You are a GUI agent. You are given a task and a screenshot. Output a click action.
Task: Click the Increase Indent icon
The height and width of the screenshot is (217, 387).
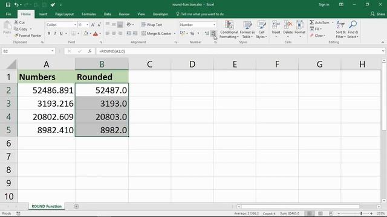[x=135, y=33]
